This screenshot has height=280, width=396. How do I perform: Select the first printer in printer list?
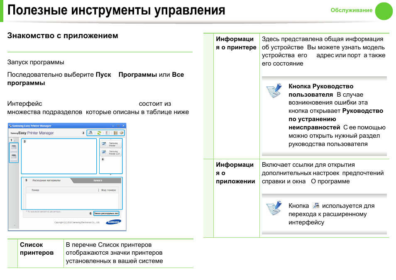point(14,148)
